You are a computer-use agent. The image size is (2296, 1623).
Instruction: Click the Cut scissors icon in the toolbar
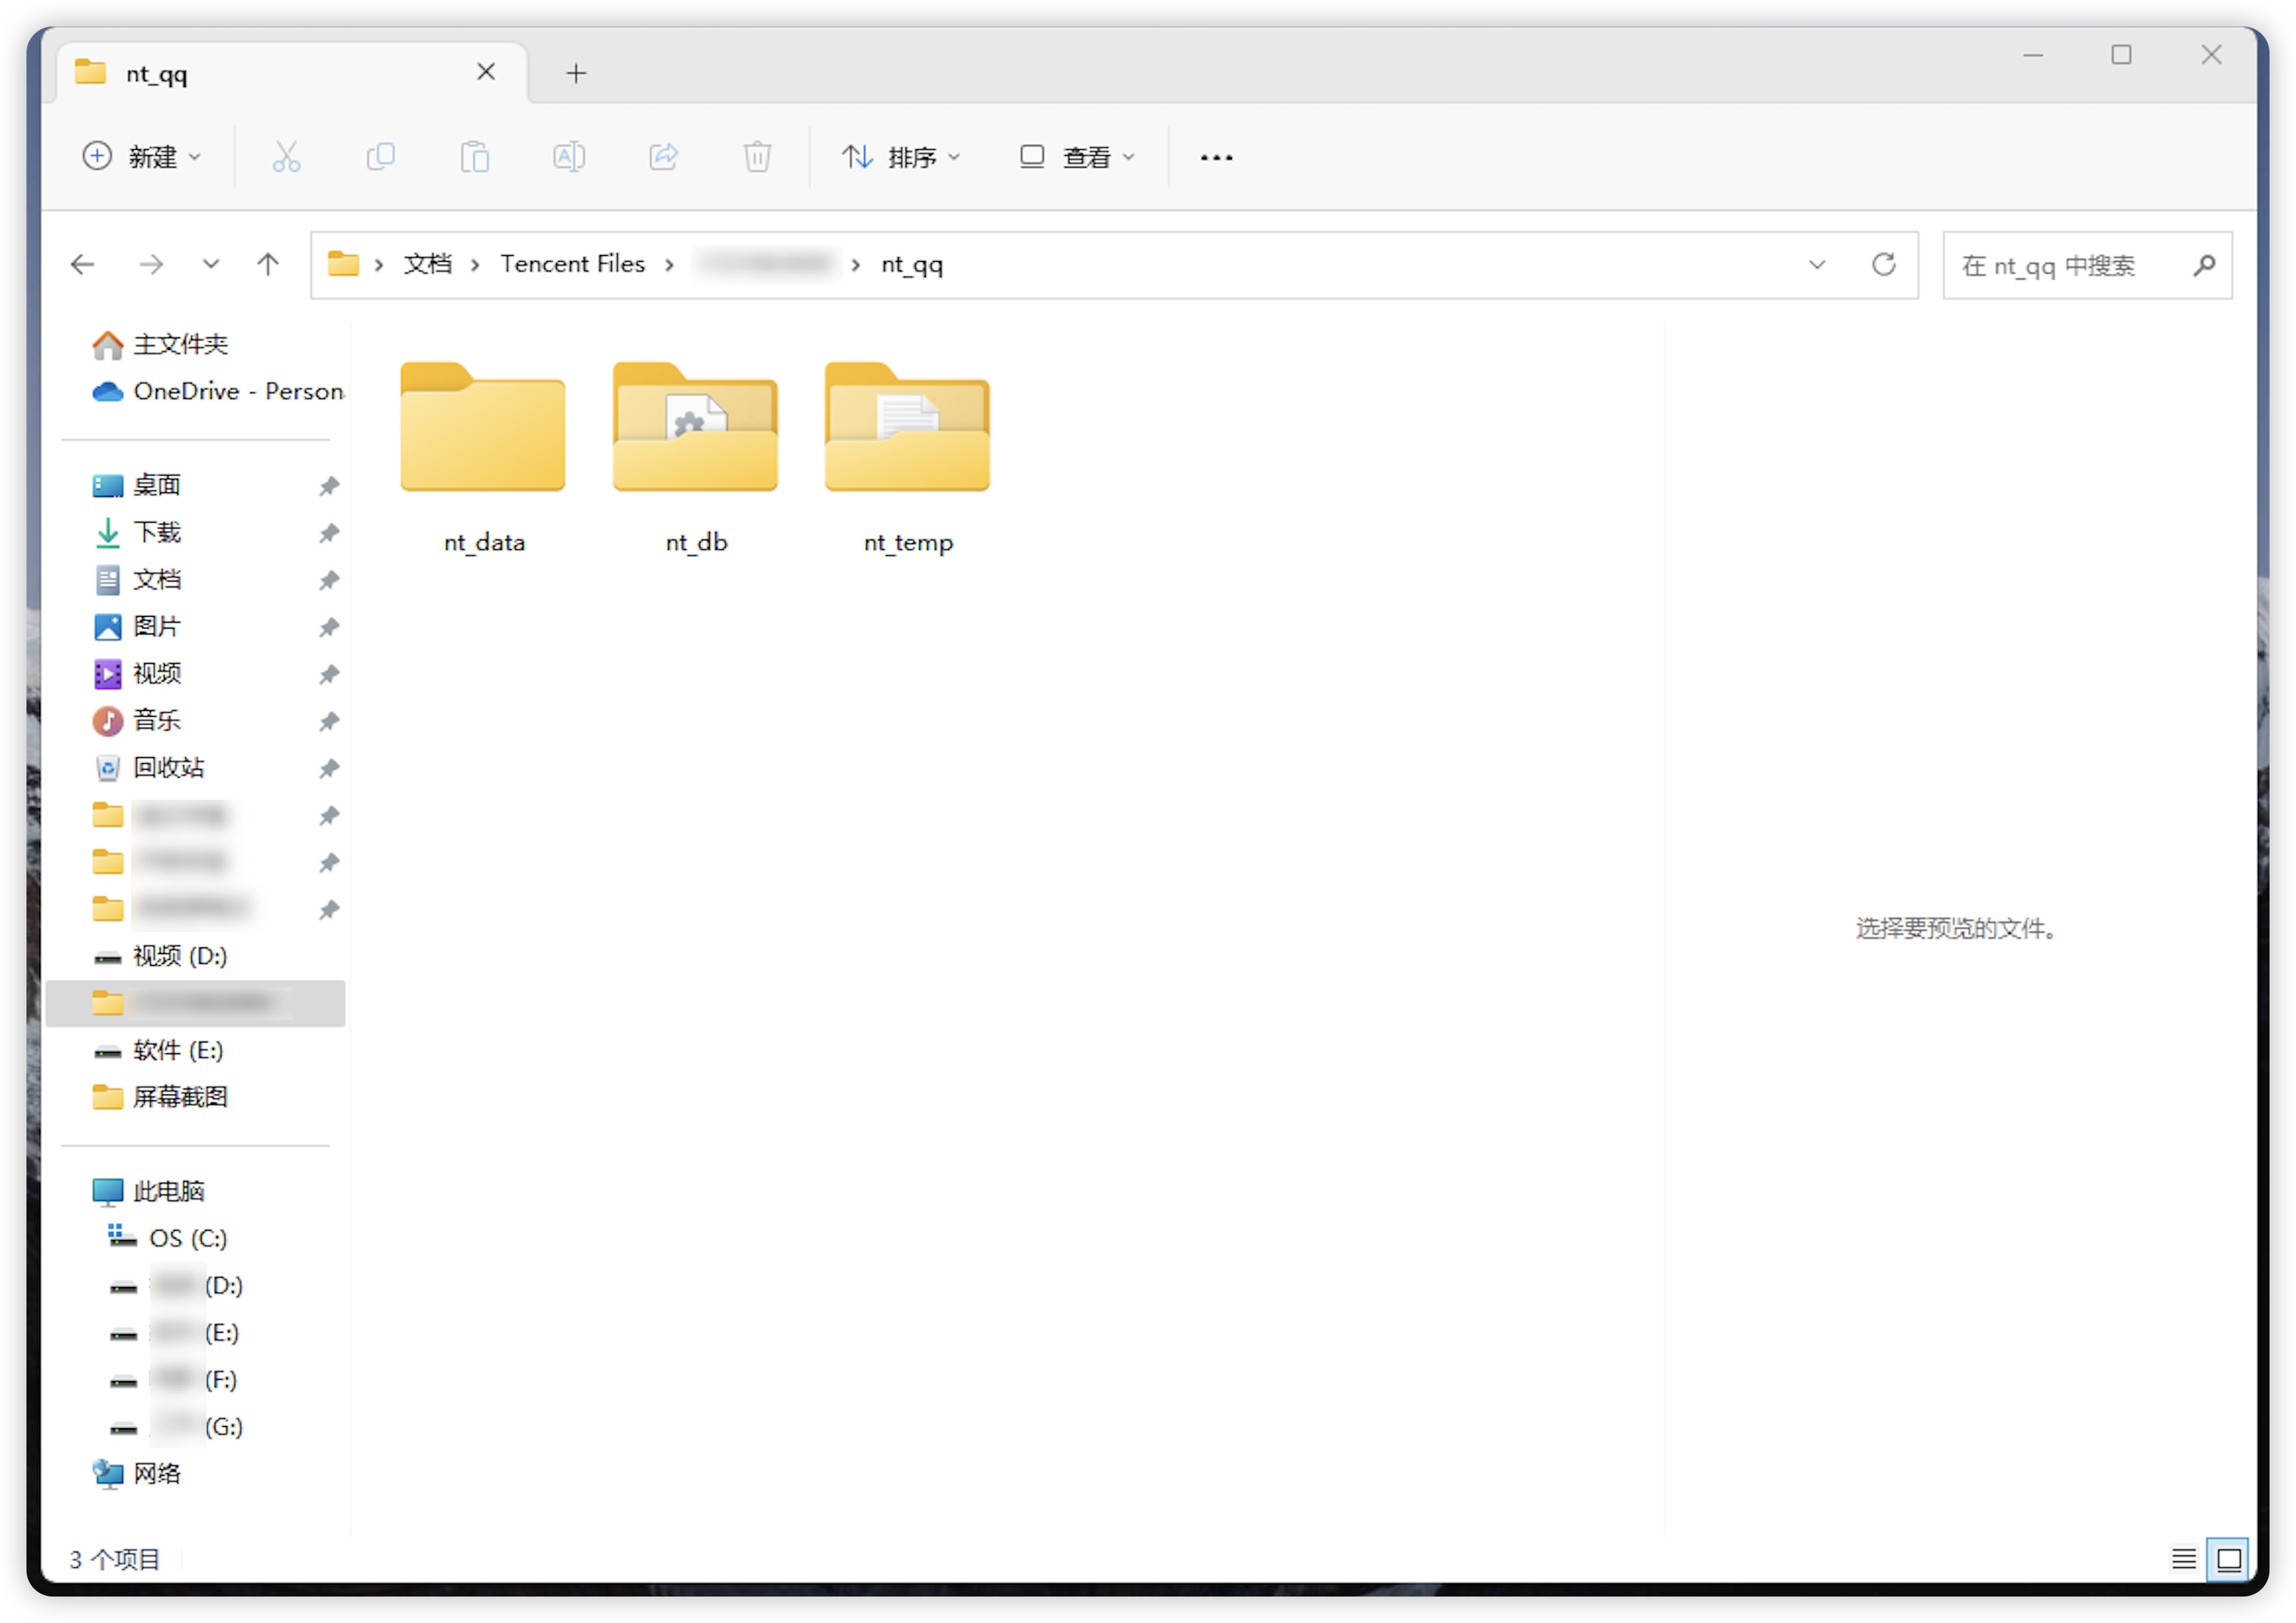click(286, 157)
